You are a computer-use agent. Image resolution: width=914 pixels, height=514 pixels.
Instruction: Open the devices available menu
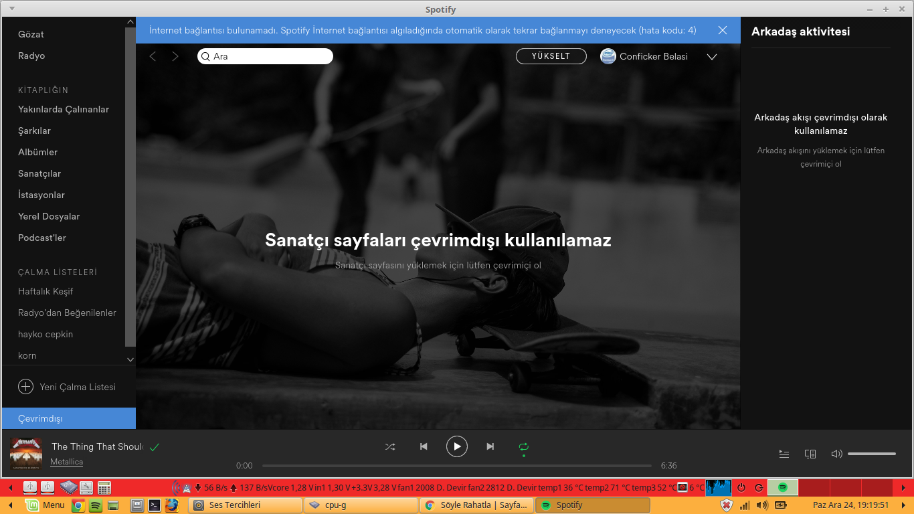pos(810,454)
